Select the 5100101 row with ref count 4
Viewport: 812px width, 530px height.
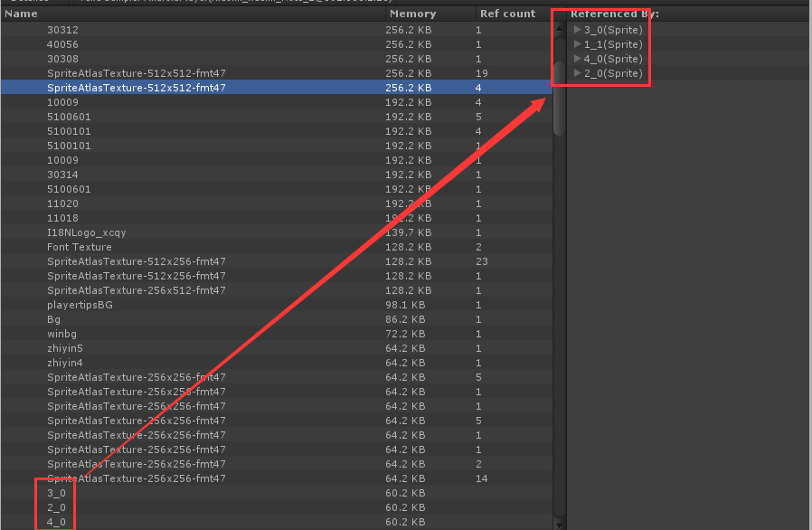pyautogui.click(x=277, y=131)
